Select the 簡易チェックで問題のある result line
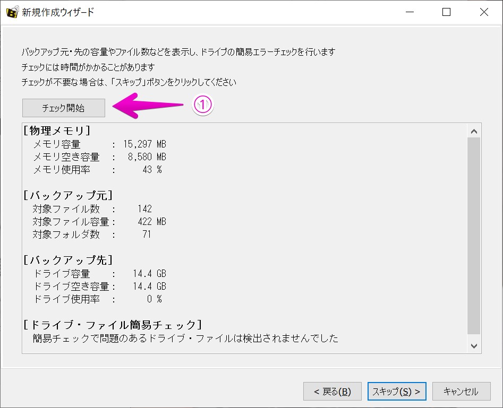The height and width of the screenshot is (408, 503). pos(185,338)
